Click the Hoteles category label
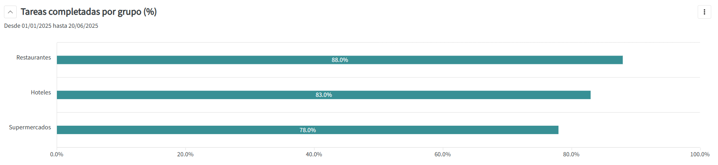This screenshot has width=718, height=165. [41, 92]
